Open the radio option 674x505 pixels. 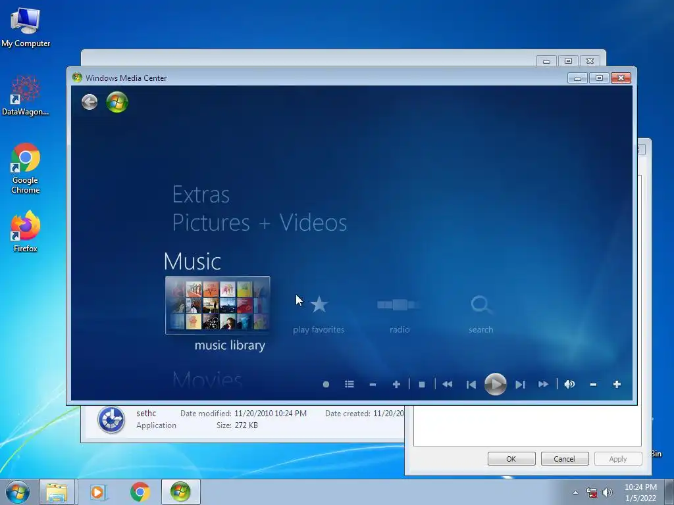pos(400,305)
